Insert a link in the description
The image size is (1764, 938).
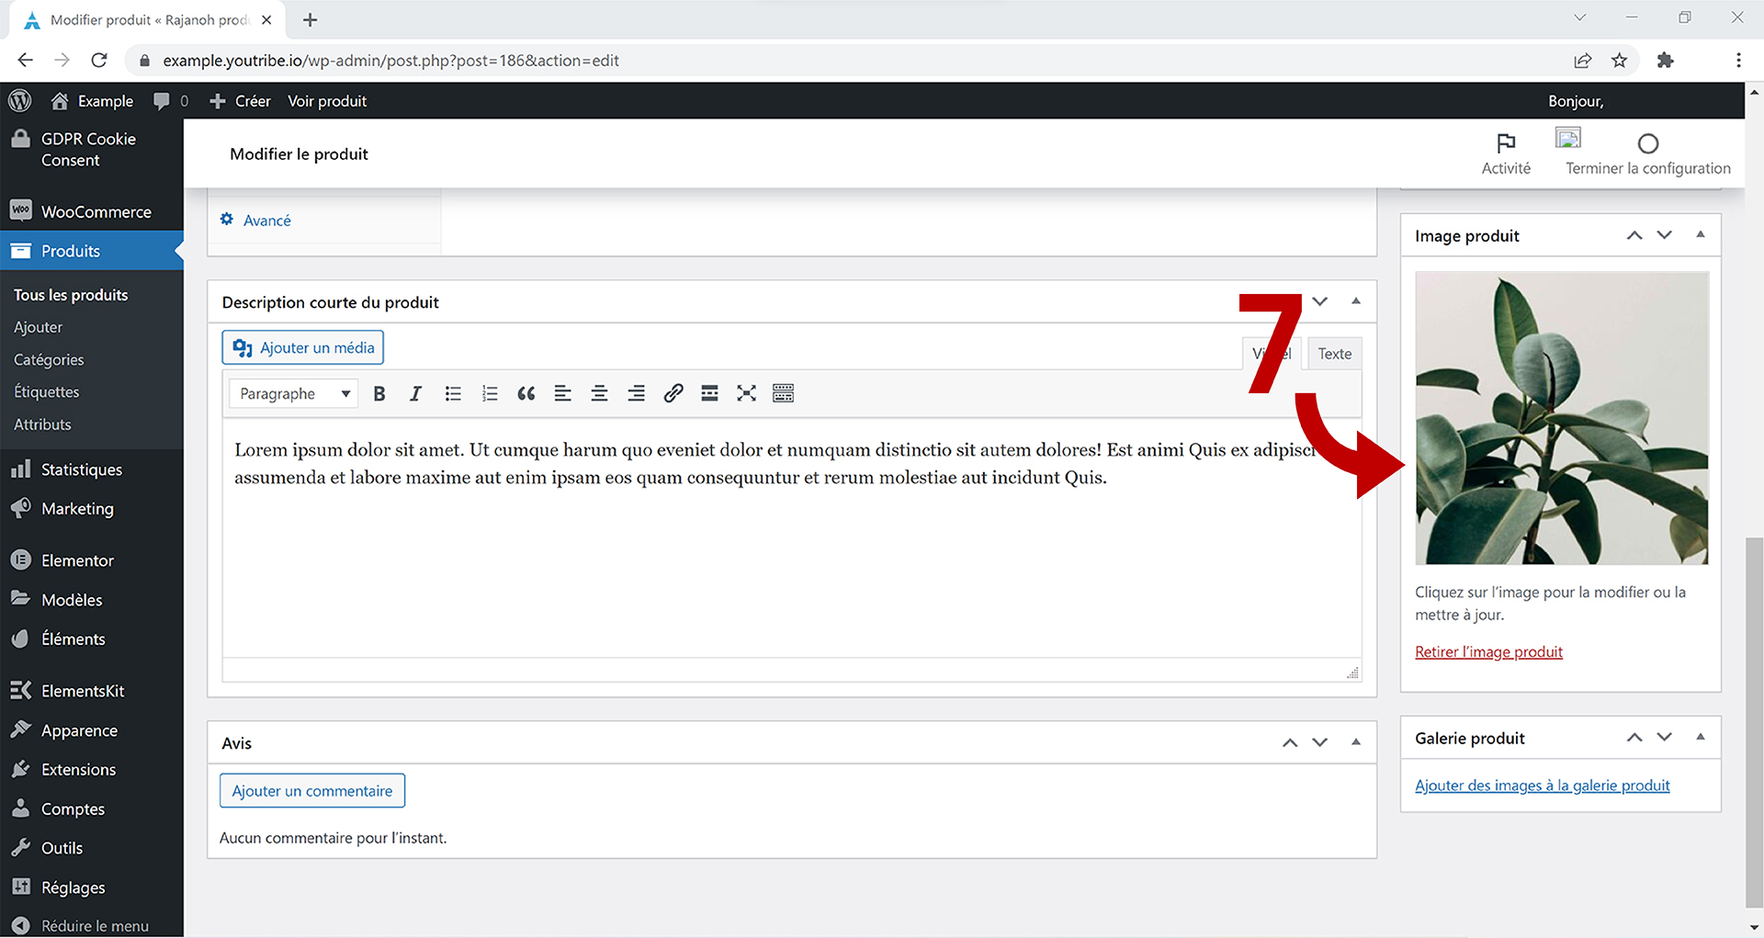[673, 393]
